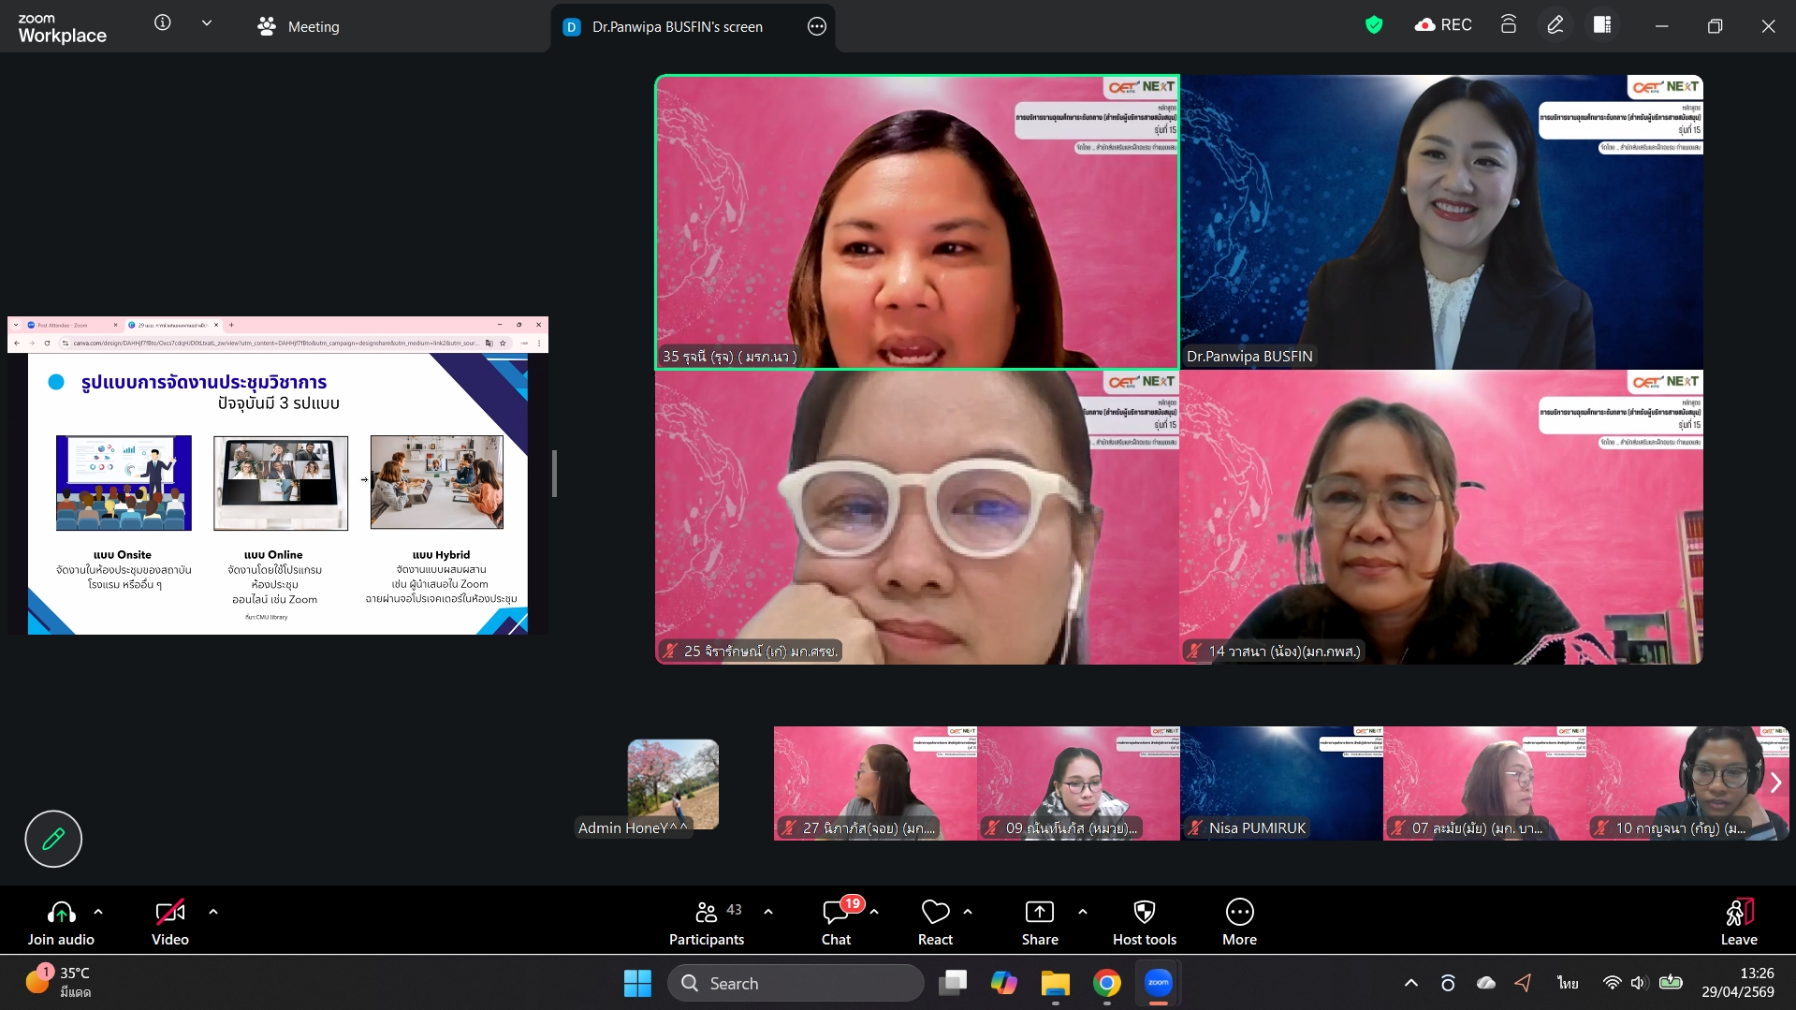Switch to the Meeting tab
This screenshot has height=1010, width=1796.
[x=299, y=27]
